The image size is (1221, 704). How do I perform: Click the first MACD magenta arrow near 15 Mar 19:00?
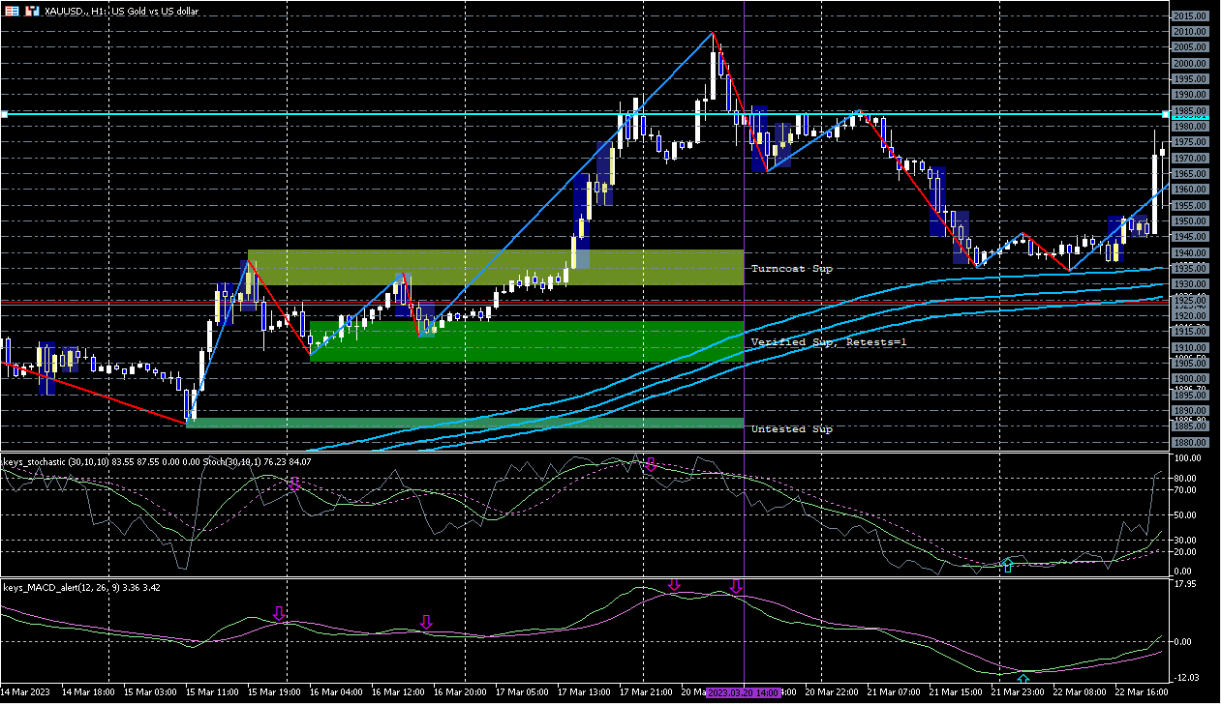tap(279, 613)
